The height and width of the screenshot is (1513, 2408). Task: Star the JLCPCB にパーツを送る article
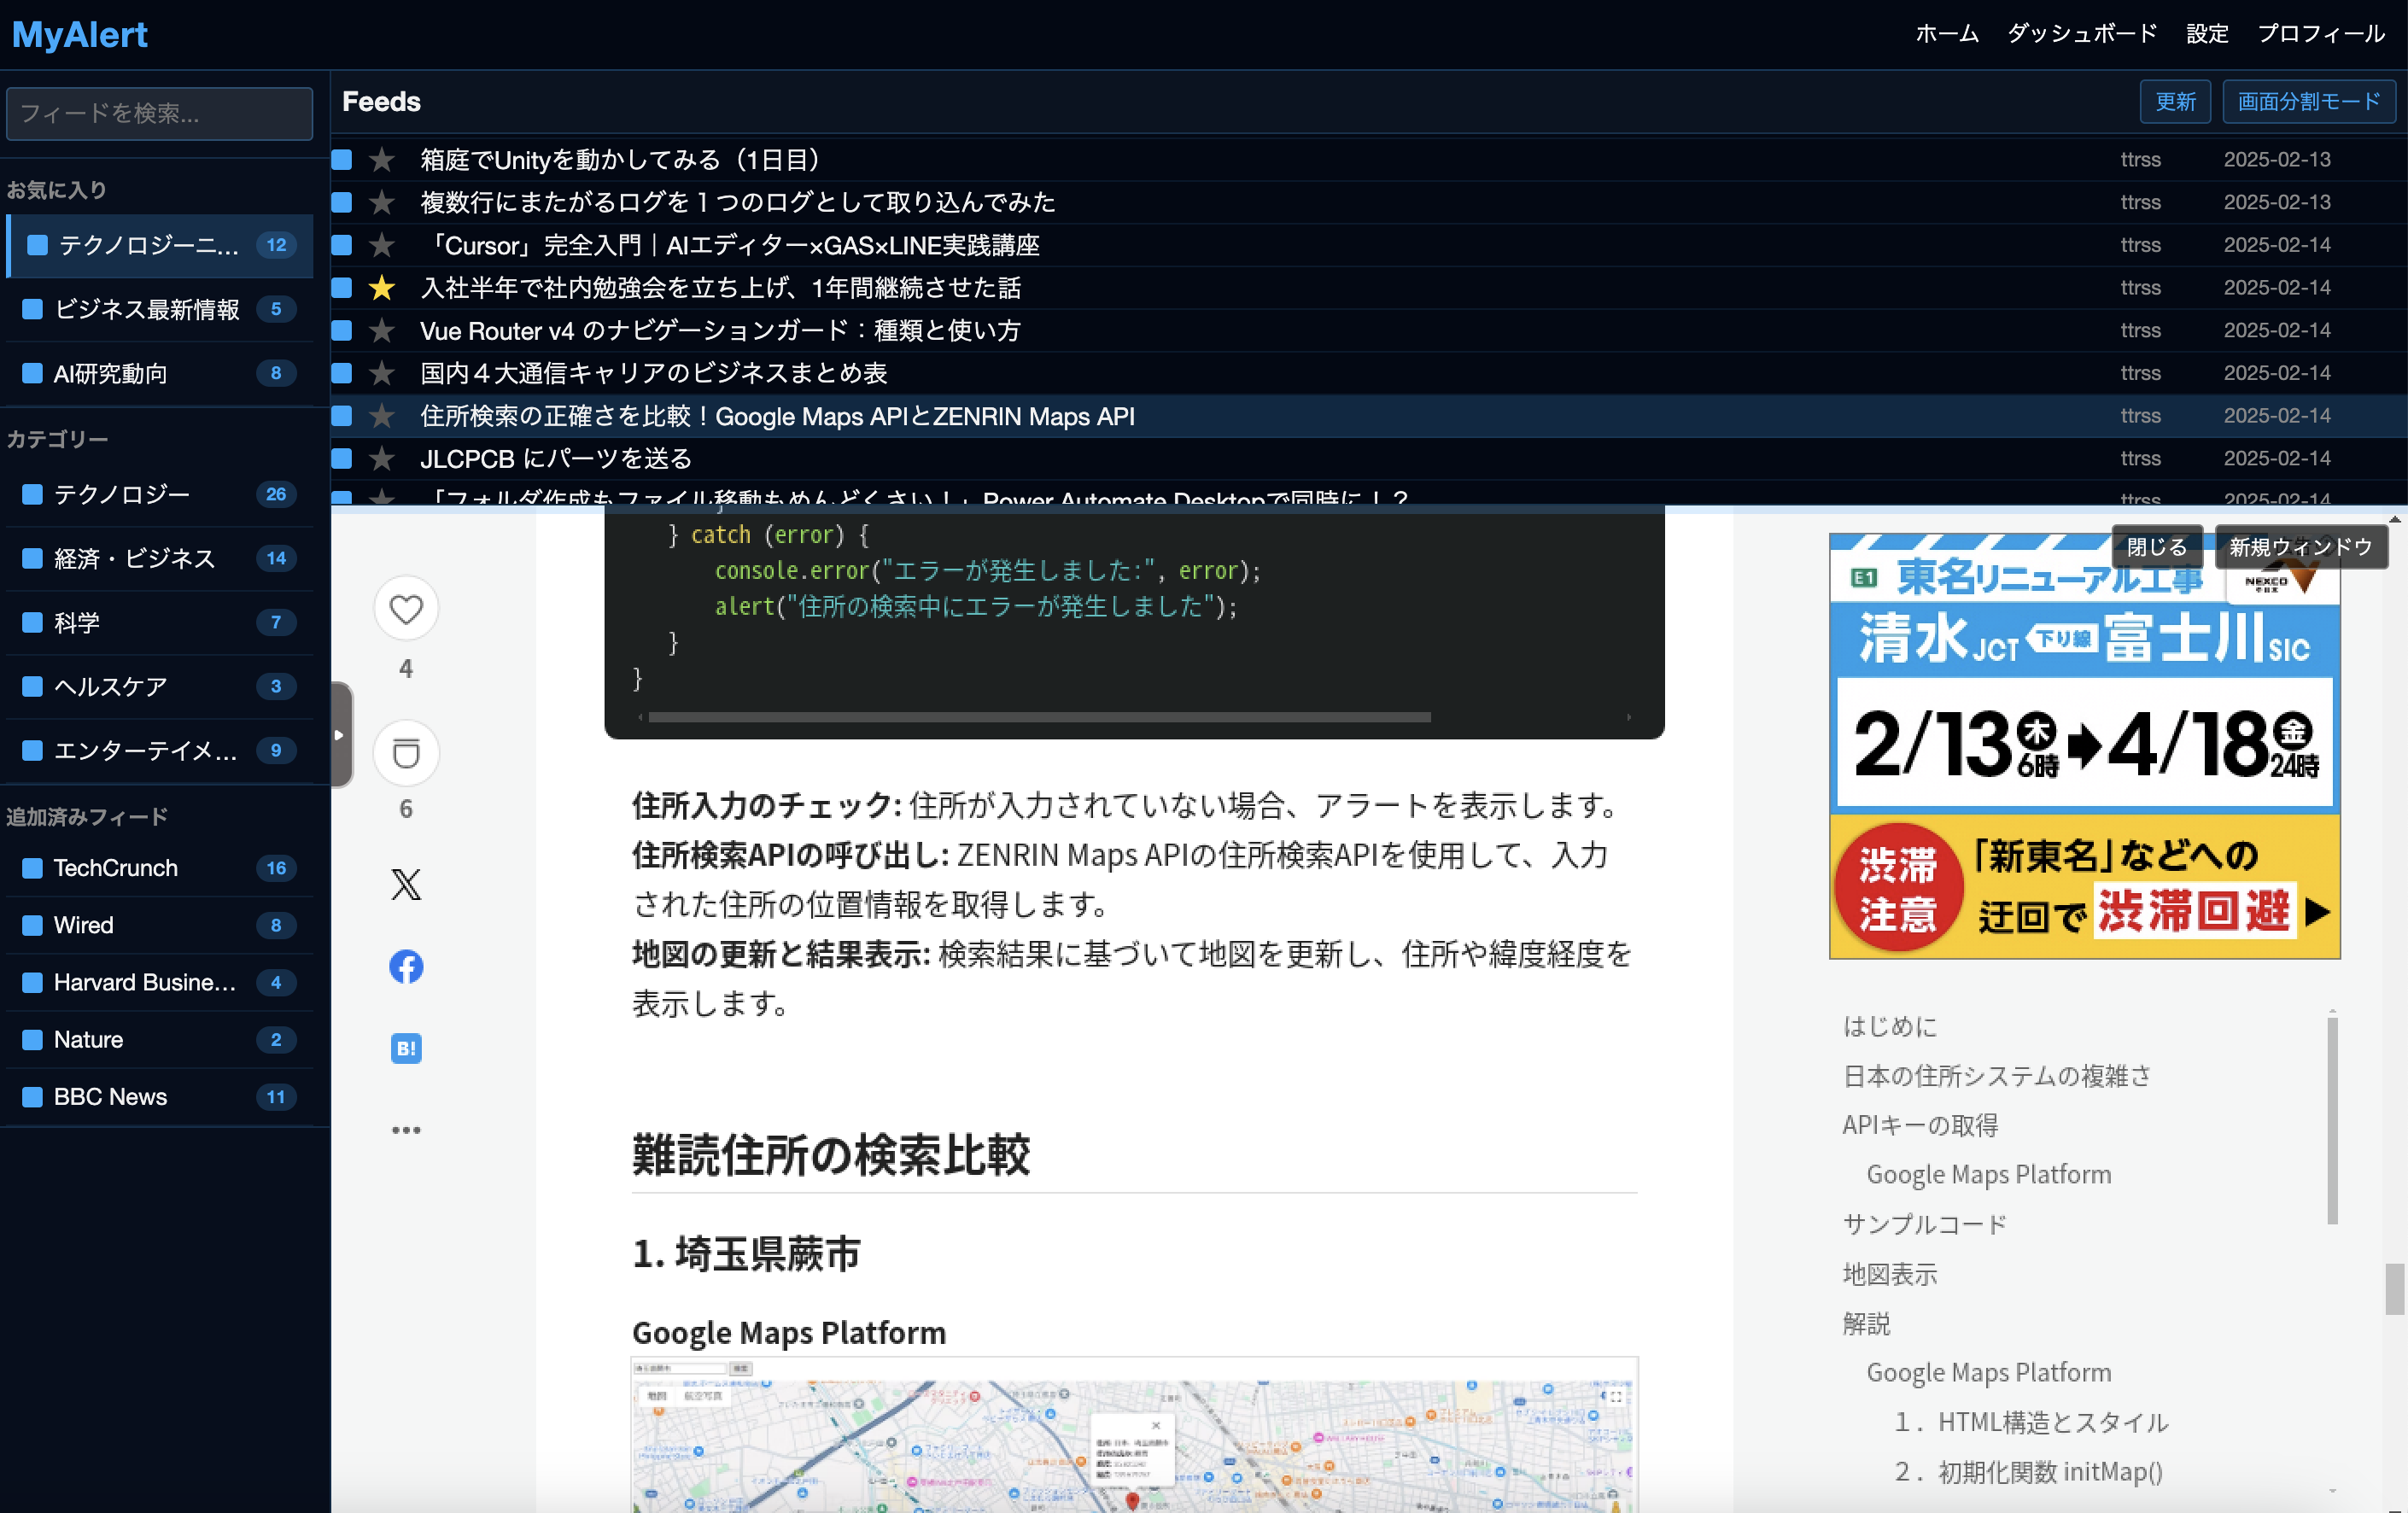point(381,458)
